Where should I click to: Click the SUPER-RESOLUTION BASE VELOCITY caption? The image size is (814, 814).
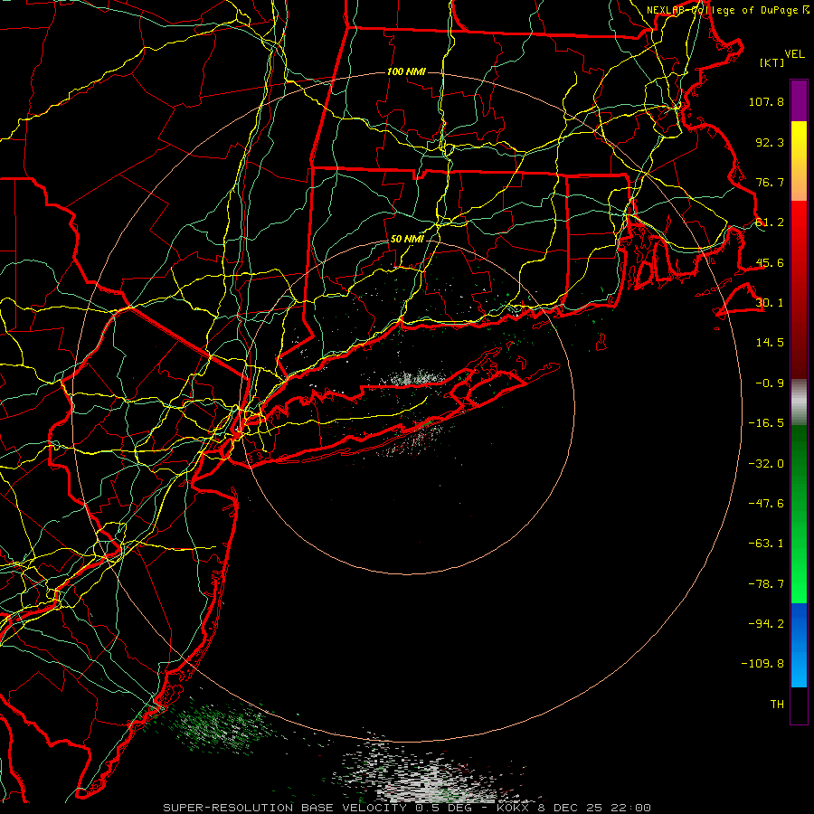point(285,808)
